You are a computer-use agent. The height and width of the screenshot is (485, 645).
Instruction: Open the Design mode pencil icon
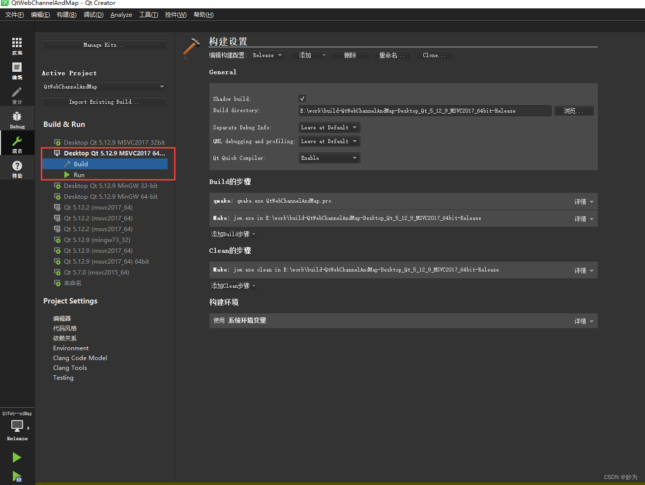tap(17, 92)
